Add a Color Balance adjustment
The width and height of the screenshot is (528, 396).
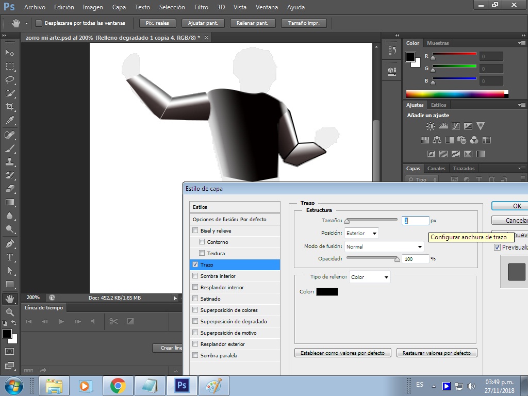click(x=437, y=140)
